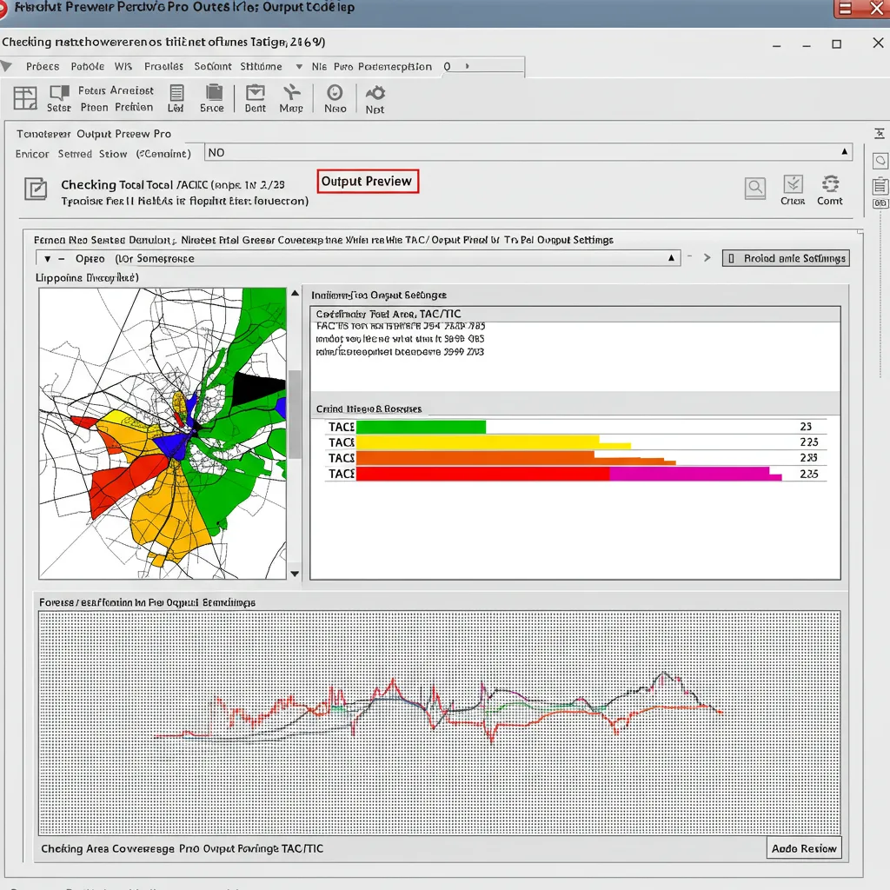This screenshot has width=890, height=890.
Task: Expand the NO combo box arrow
Action: [x=845, y=151]
